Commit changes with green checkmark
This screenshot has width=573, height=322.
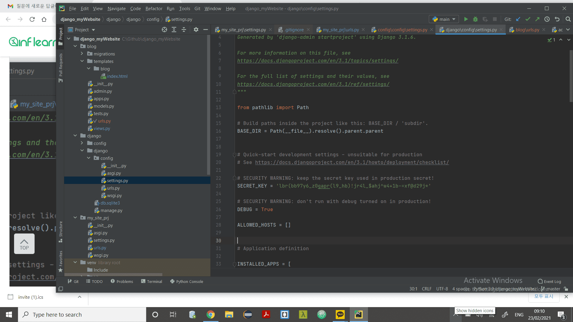(528, 19)
